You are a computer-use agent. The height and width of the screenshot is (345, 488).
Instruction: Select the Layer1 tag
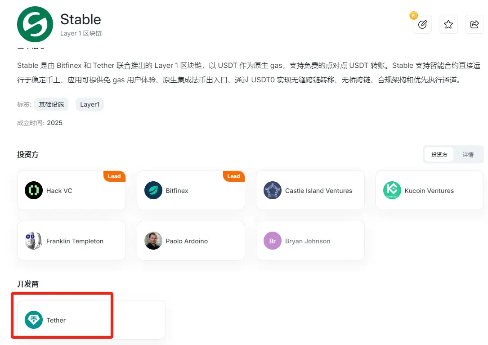tap(90, 104)
